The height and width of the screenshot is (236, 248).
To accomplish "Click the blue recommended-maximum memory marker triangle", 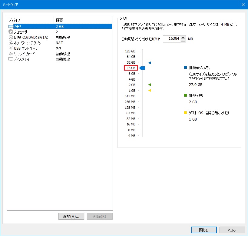I will tap(150, 63).
